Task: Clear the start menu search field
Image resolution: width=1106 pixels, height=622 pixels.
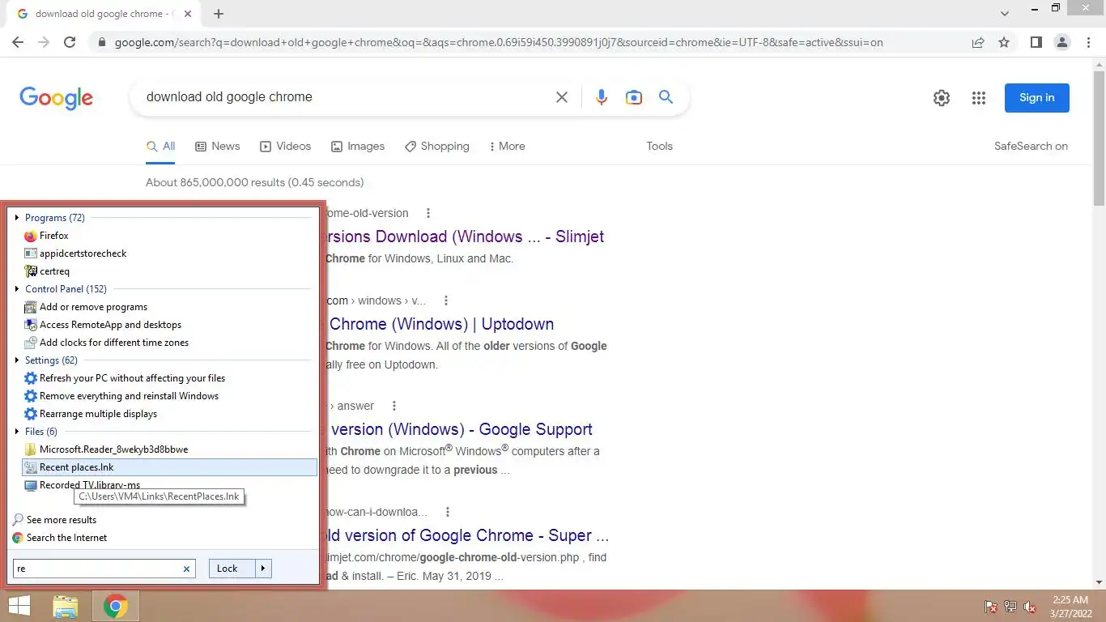Action: (186, 569)
